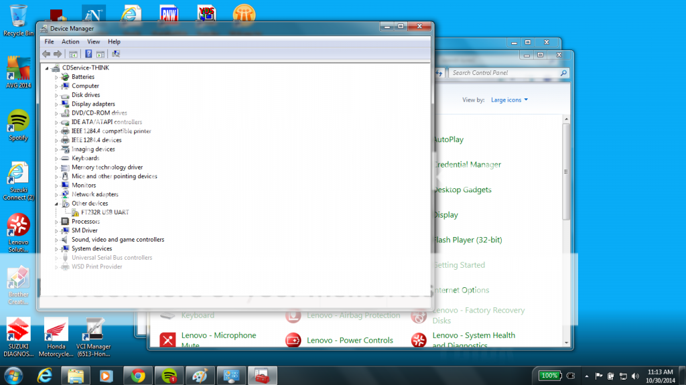Expand the Batteries device category
This screenshot has height=385, width=686.
(x=57, y=77)
